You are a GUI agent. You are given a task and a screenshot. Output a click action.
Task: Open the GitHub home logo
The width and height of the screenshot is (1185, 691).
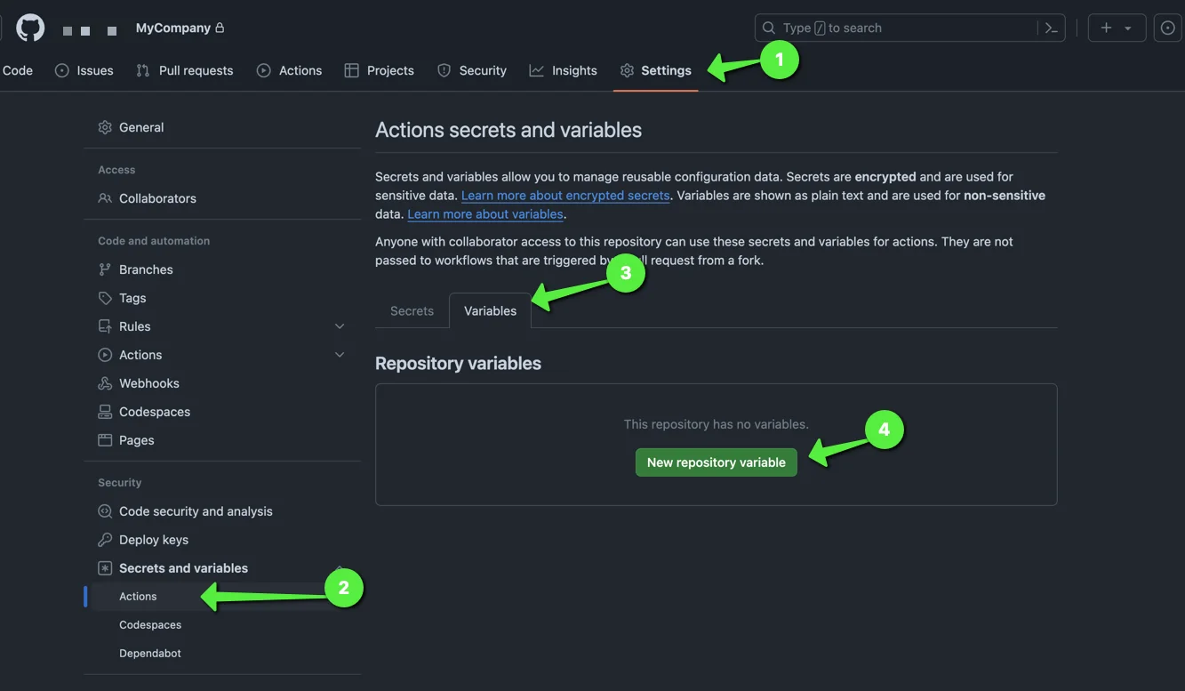coord(29,26)
